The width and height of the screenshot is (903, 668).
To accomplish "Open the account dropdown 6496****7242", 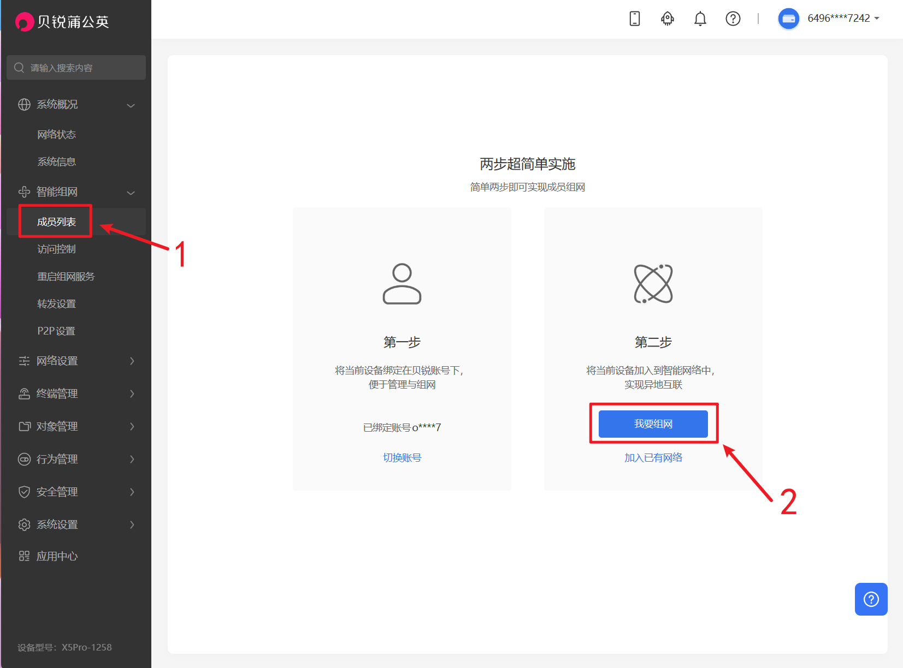I will tap(843, 19).
